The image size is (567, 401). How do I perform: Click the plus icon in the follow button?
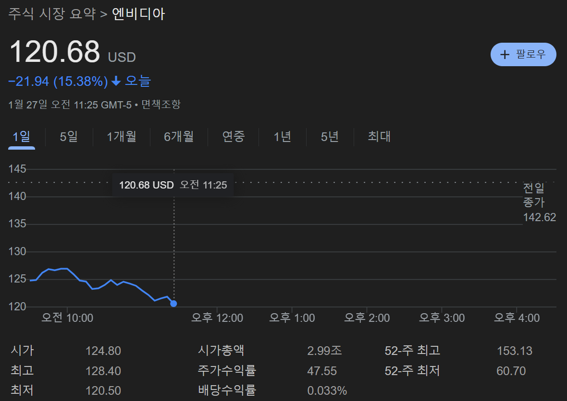(505, 55)
